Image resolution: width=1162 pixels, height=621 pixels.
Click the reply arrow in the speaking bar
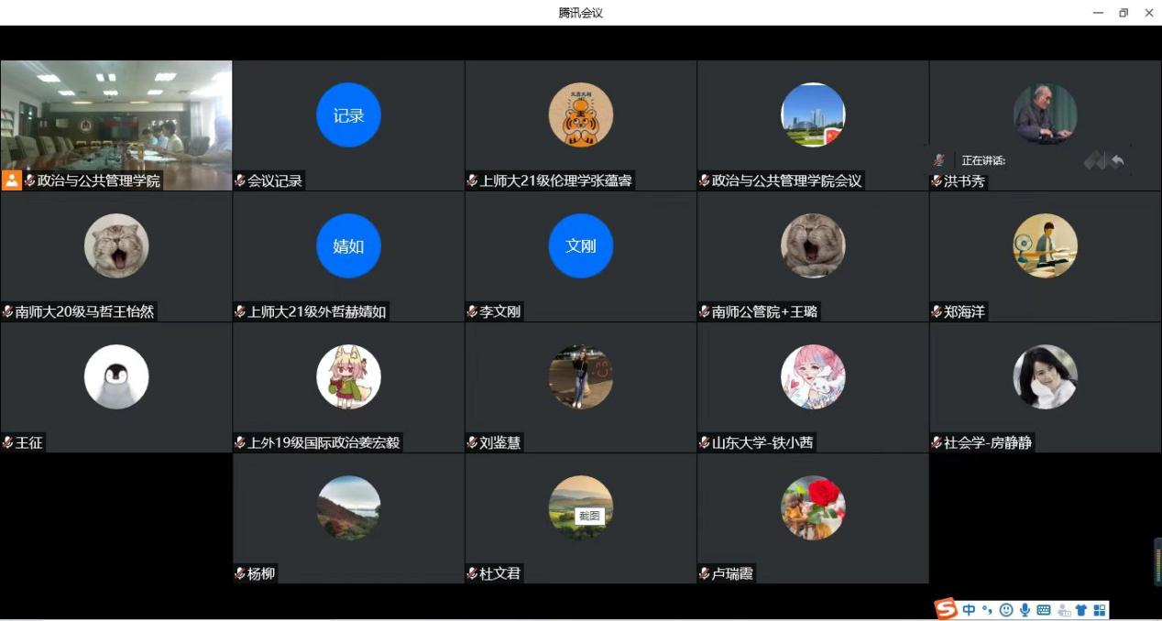[1117, 161]
